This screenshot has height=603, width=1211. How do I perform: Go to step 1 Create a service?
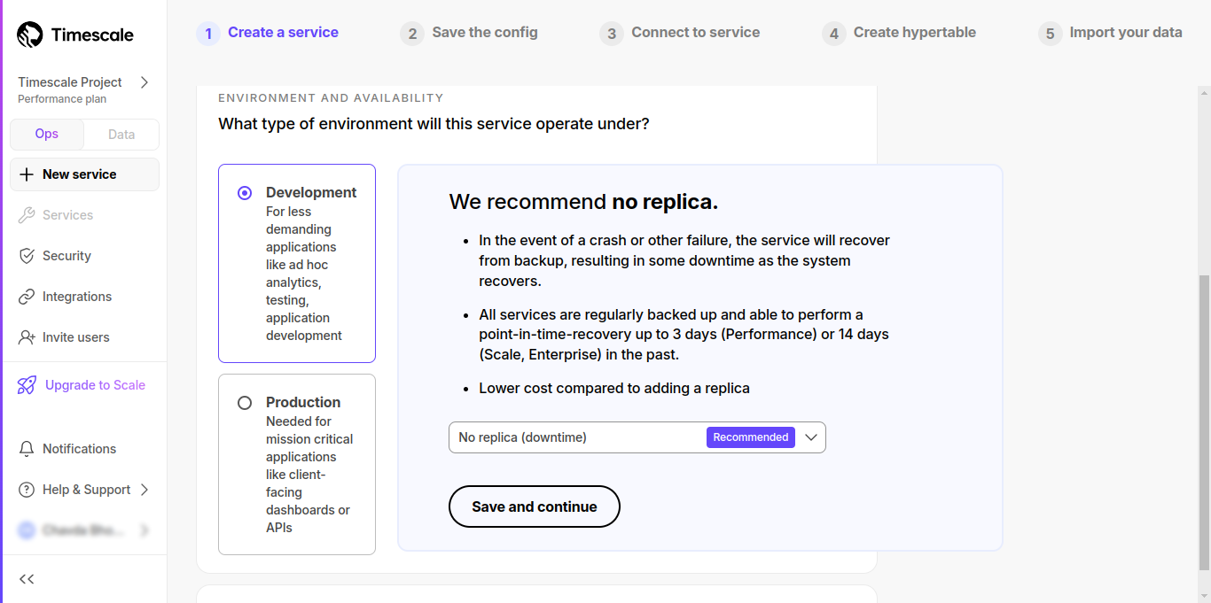point(268,33)
